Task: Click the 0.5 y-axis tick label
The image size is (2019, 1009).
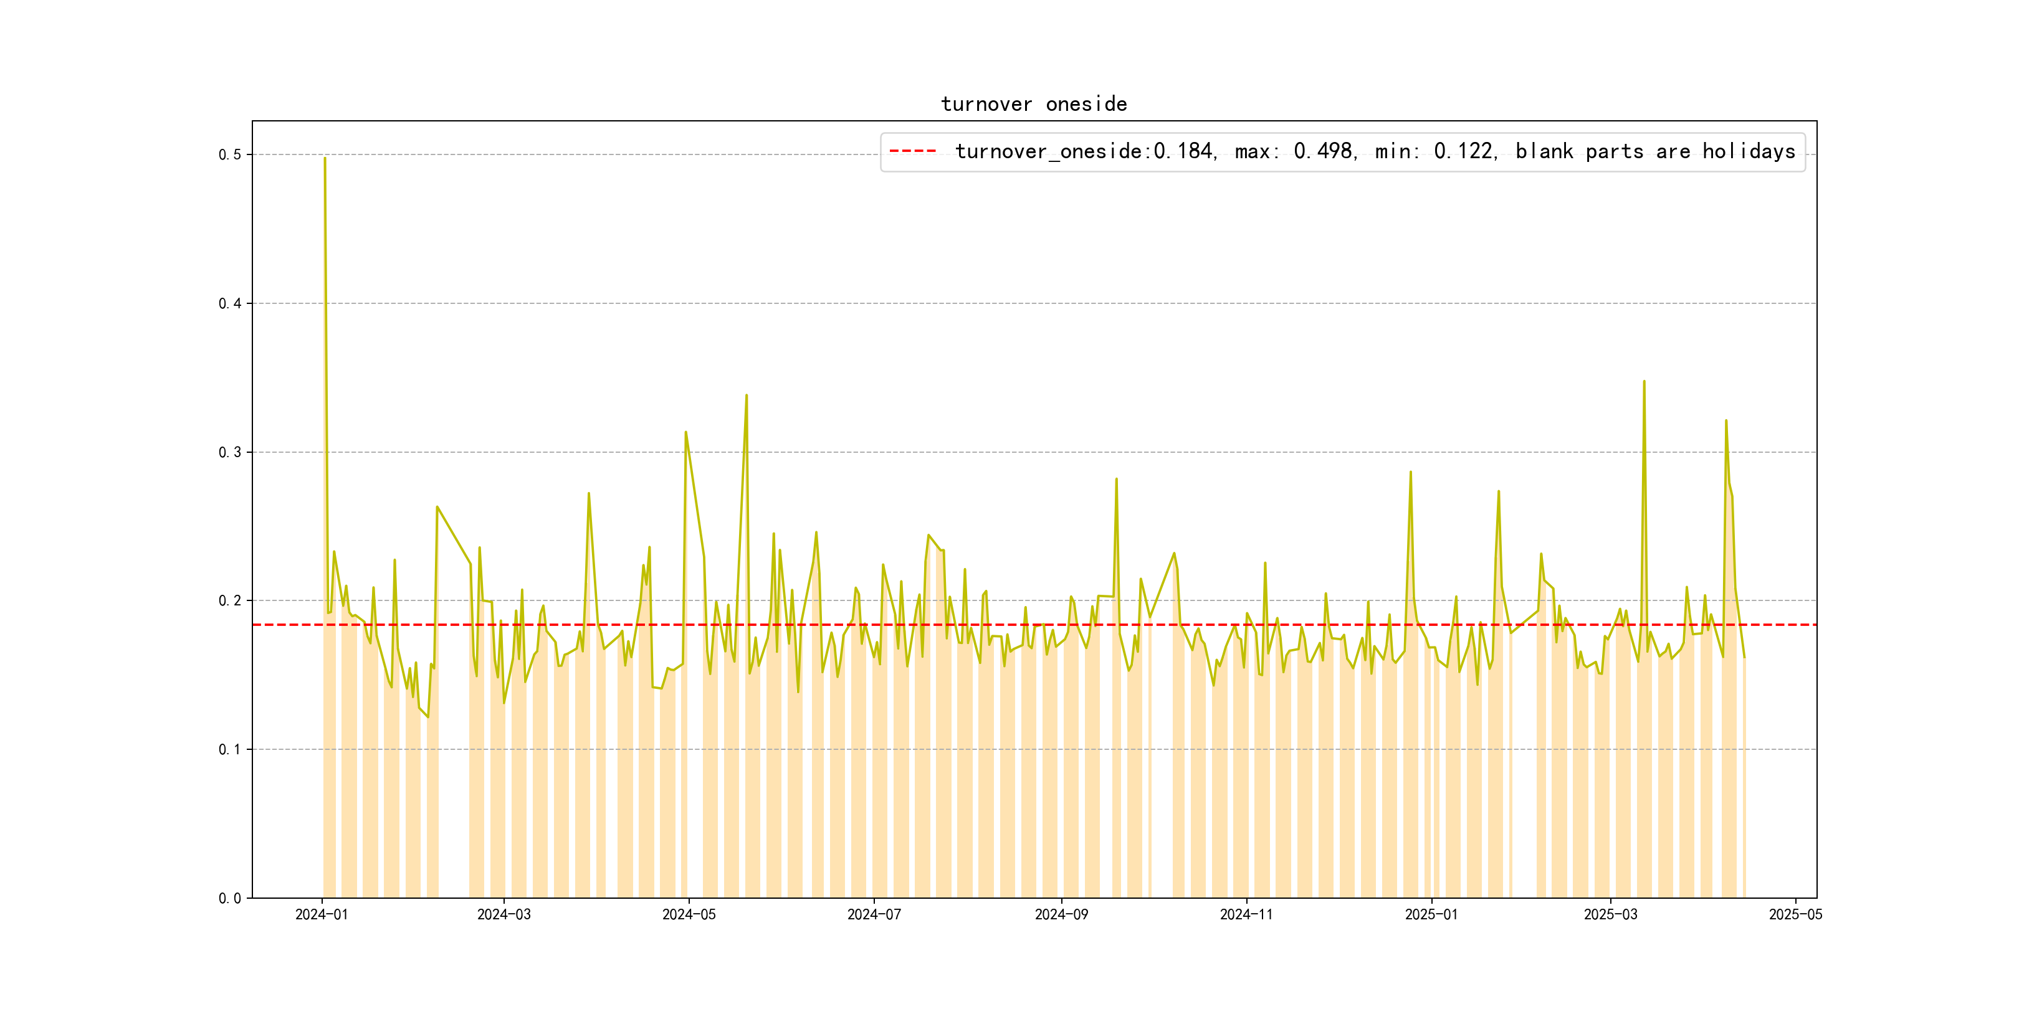Action: (230, 155)
